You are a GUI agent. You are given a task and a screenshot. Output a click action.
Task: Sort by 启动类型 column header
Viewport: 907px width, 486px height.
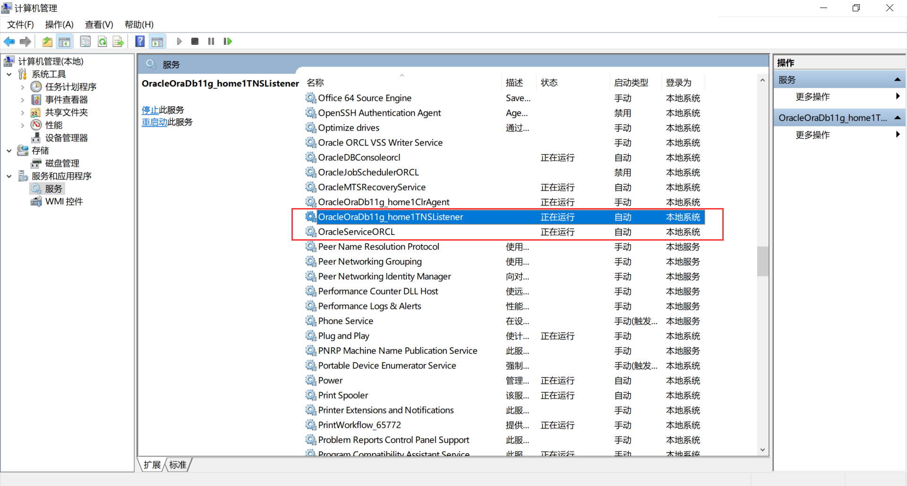point(636,83)
